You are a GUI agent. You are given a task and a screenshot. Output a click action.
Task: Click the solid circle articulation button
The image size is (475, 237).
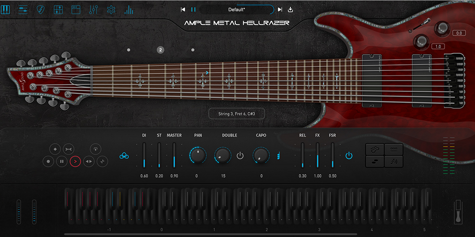point(48,162)
